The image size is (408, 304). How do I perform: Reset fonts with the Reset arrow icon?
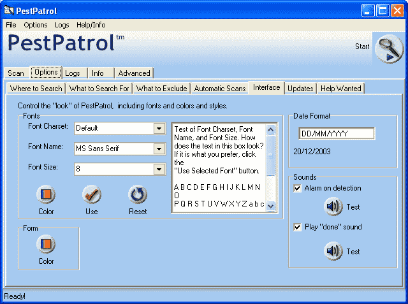[x=138, y=194]
